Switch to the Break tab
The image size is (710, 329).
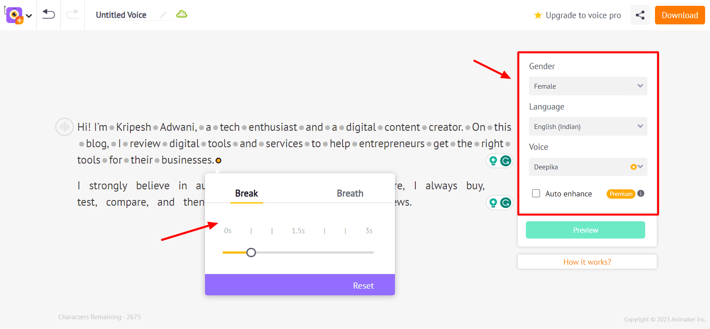click(246, 193)
